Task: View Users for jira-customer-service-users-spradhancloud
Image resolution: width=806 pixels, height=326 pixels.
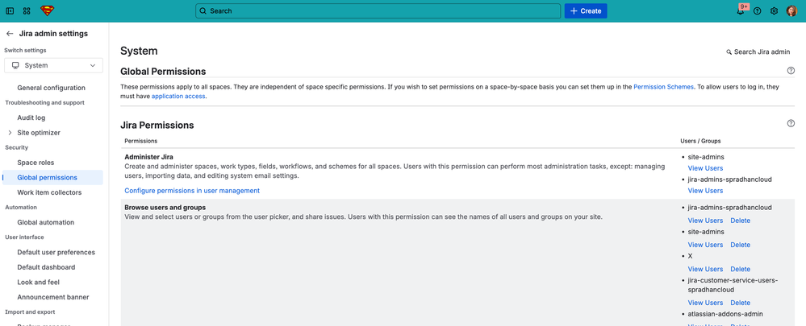Action: (x=705, y=303)
